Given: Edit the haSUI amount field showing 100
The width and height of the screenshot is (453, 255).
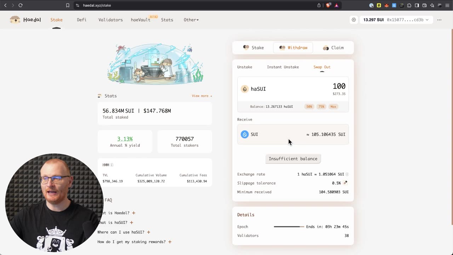Looking at the screenshot, I should pos(339,86).
